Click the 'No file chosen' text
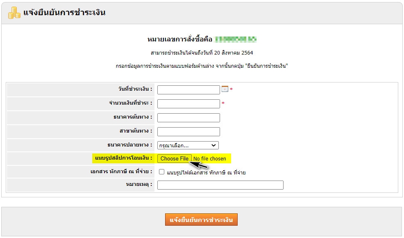This screenshot has height=238, width=404. (210, 159)
